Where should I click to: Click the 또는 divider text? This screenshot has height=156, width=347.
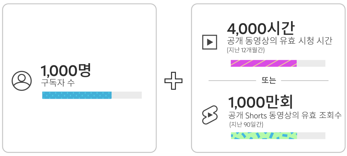[x=269, y=81]
